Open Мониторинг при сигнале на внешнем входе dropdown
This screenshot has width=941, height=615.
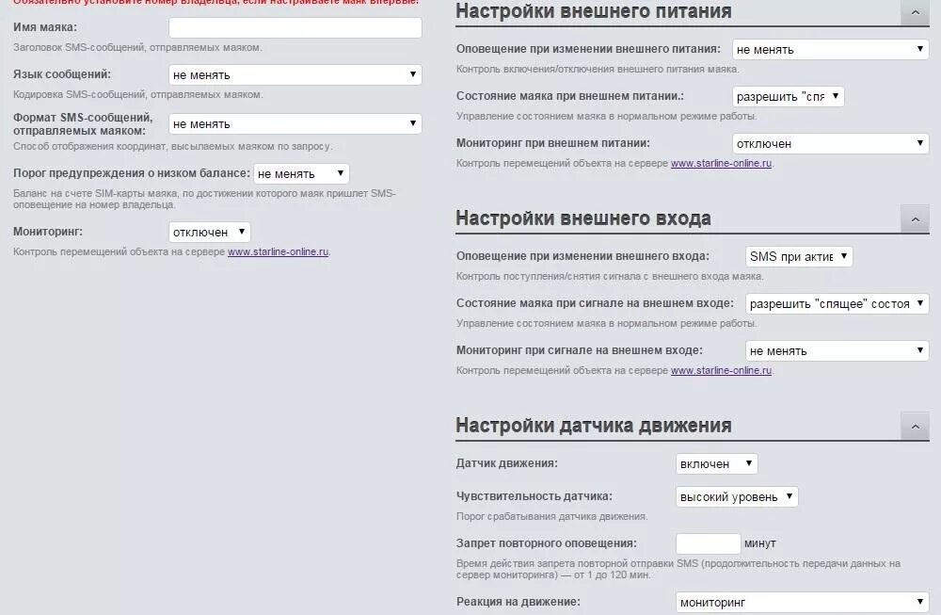coord(837,350)
